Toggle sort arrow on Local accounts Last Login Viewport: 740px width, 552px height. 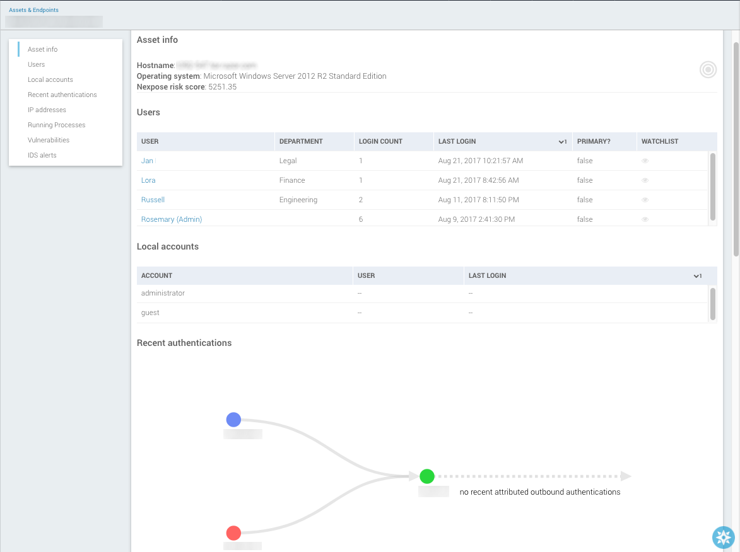(698, 276)
